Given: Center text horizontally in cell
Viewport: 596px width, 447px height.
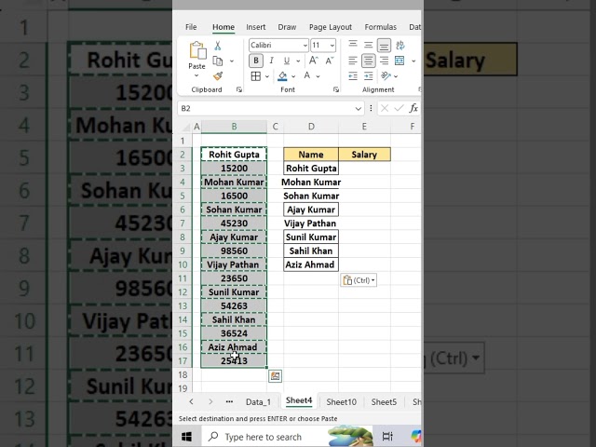Looking at the screenshot, I should click(369, 61).
